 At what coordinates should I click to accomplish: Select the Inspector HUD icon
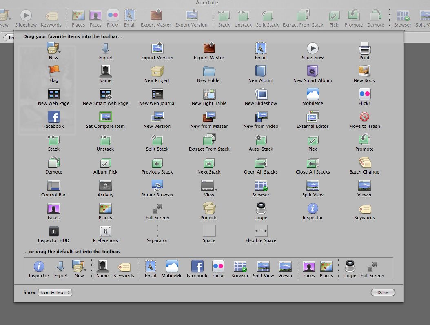pyautogui.click(x=54, y=231)
